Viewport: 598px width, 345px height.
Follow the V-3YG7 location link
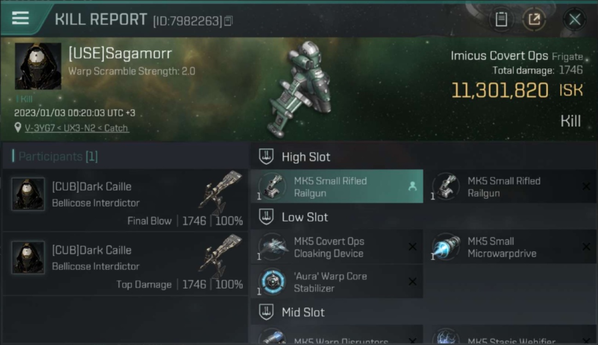[x=76, y=128]
